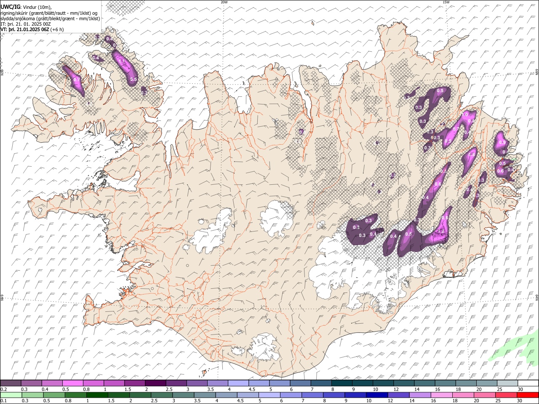Select the 'VT: þri. 21.01.2025 06Z' valid time line
The height and width of the screenshot is (404, 539).
(32, 29)
